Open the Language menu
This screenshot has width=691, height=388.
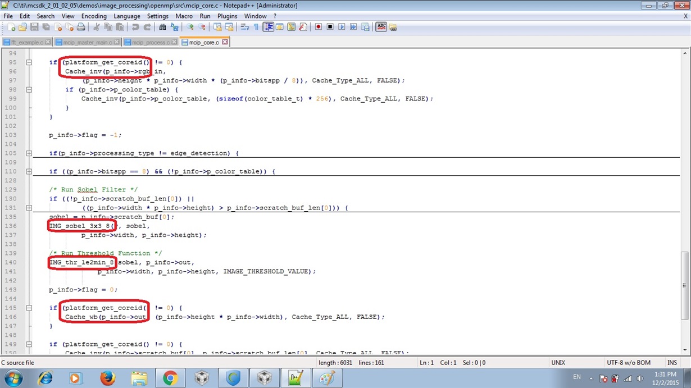tap(127, 16)
